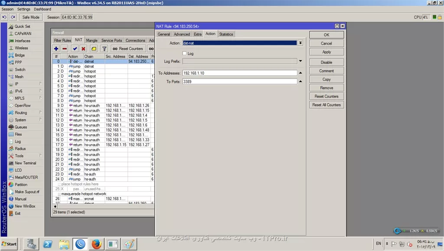This screenshot has width=444, height=251.
Task: Click Reset All Counters button
Action: (x=326, y=105)
